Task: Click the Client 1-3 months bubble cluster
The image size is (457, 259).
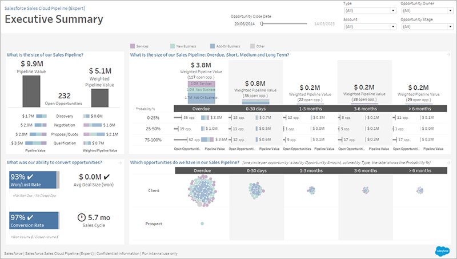Action: pyautogui.click(x=311, y=190)
